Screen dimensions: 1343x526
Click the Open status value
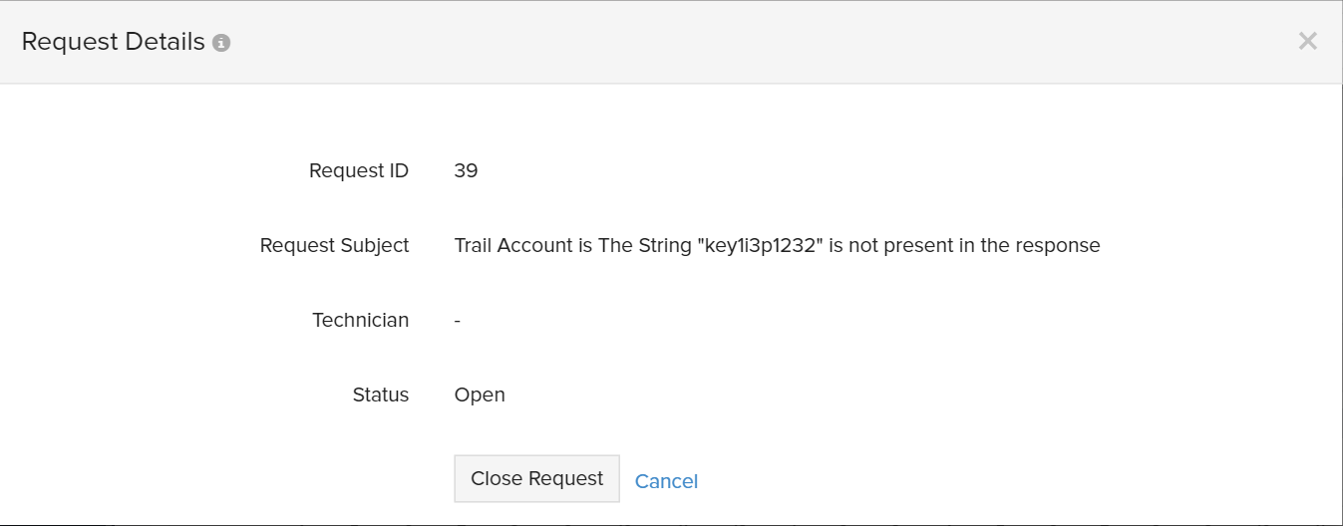pos(480,394)
